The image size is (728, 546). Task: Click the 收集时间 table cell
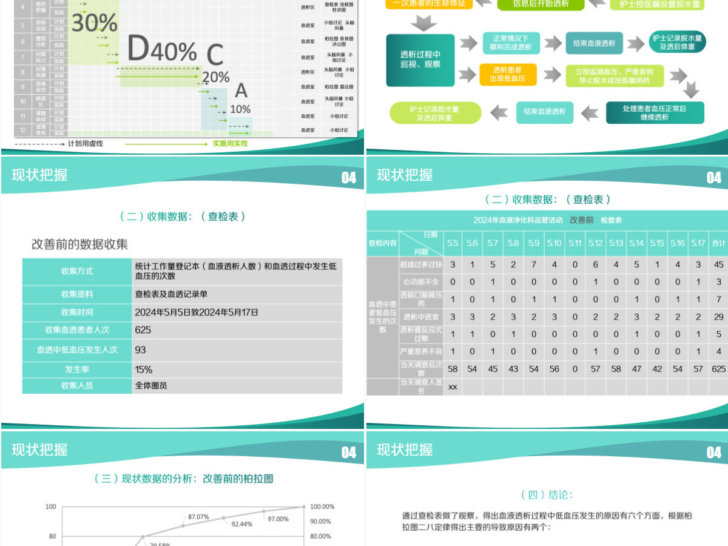(x=77, y=312)
